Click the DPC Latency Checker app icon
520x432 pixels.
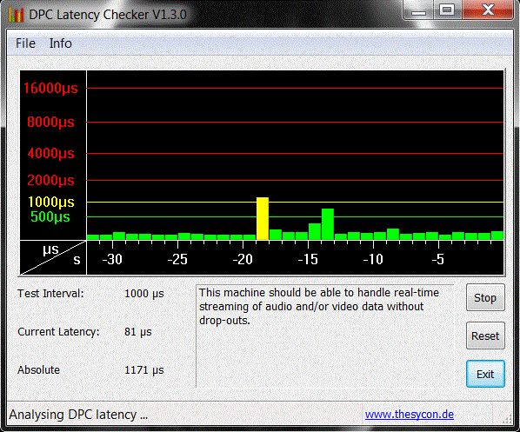[16, 15]
